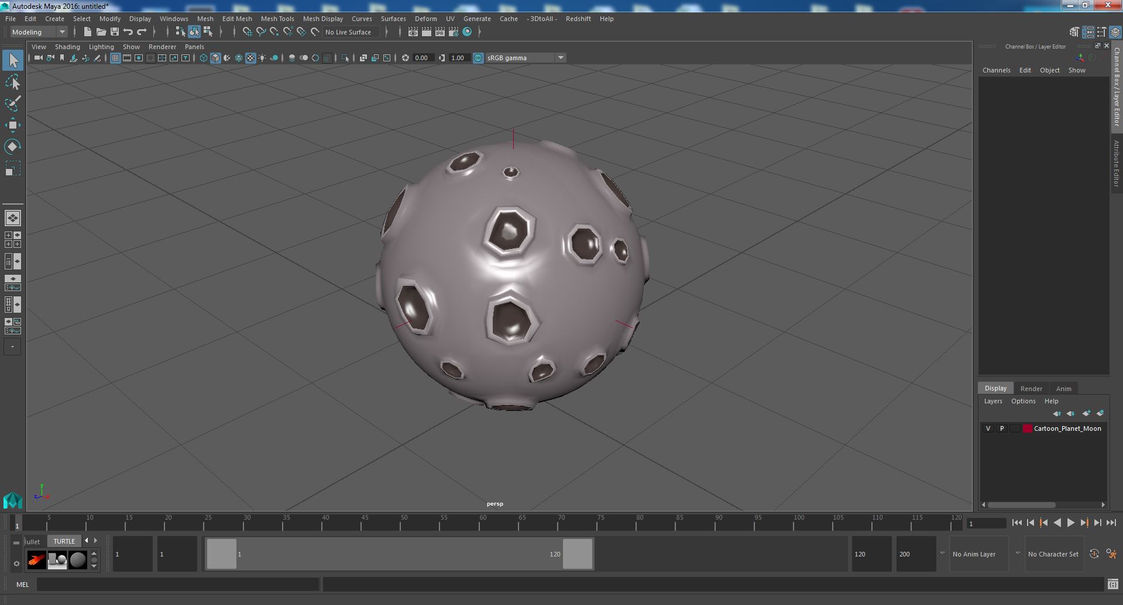Open the Hypershade round icon
1123x605 pixels.
[x=467, y=32]
